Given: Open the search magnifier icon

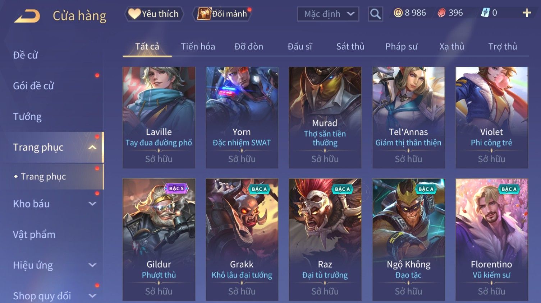Looking at the screenshot, I should (375, 14).
